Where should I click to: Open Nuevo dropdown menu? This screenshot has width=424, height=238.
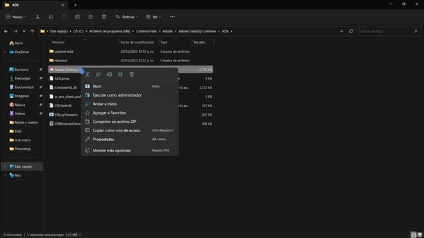[16, 17]
